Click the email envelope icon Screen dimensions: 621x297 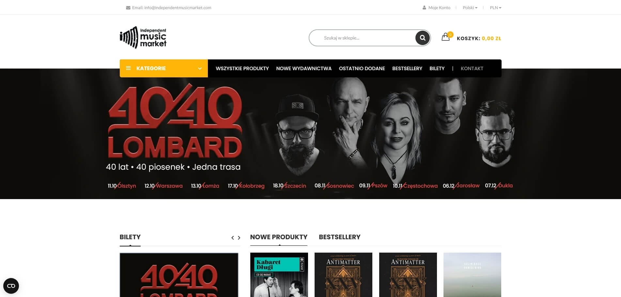[128, 8]
